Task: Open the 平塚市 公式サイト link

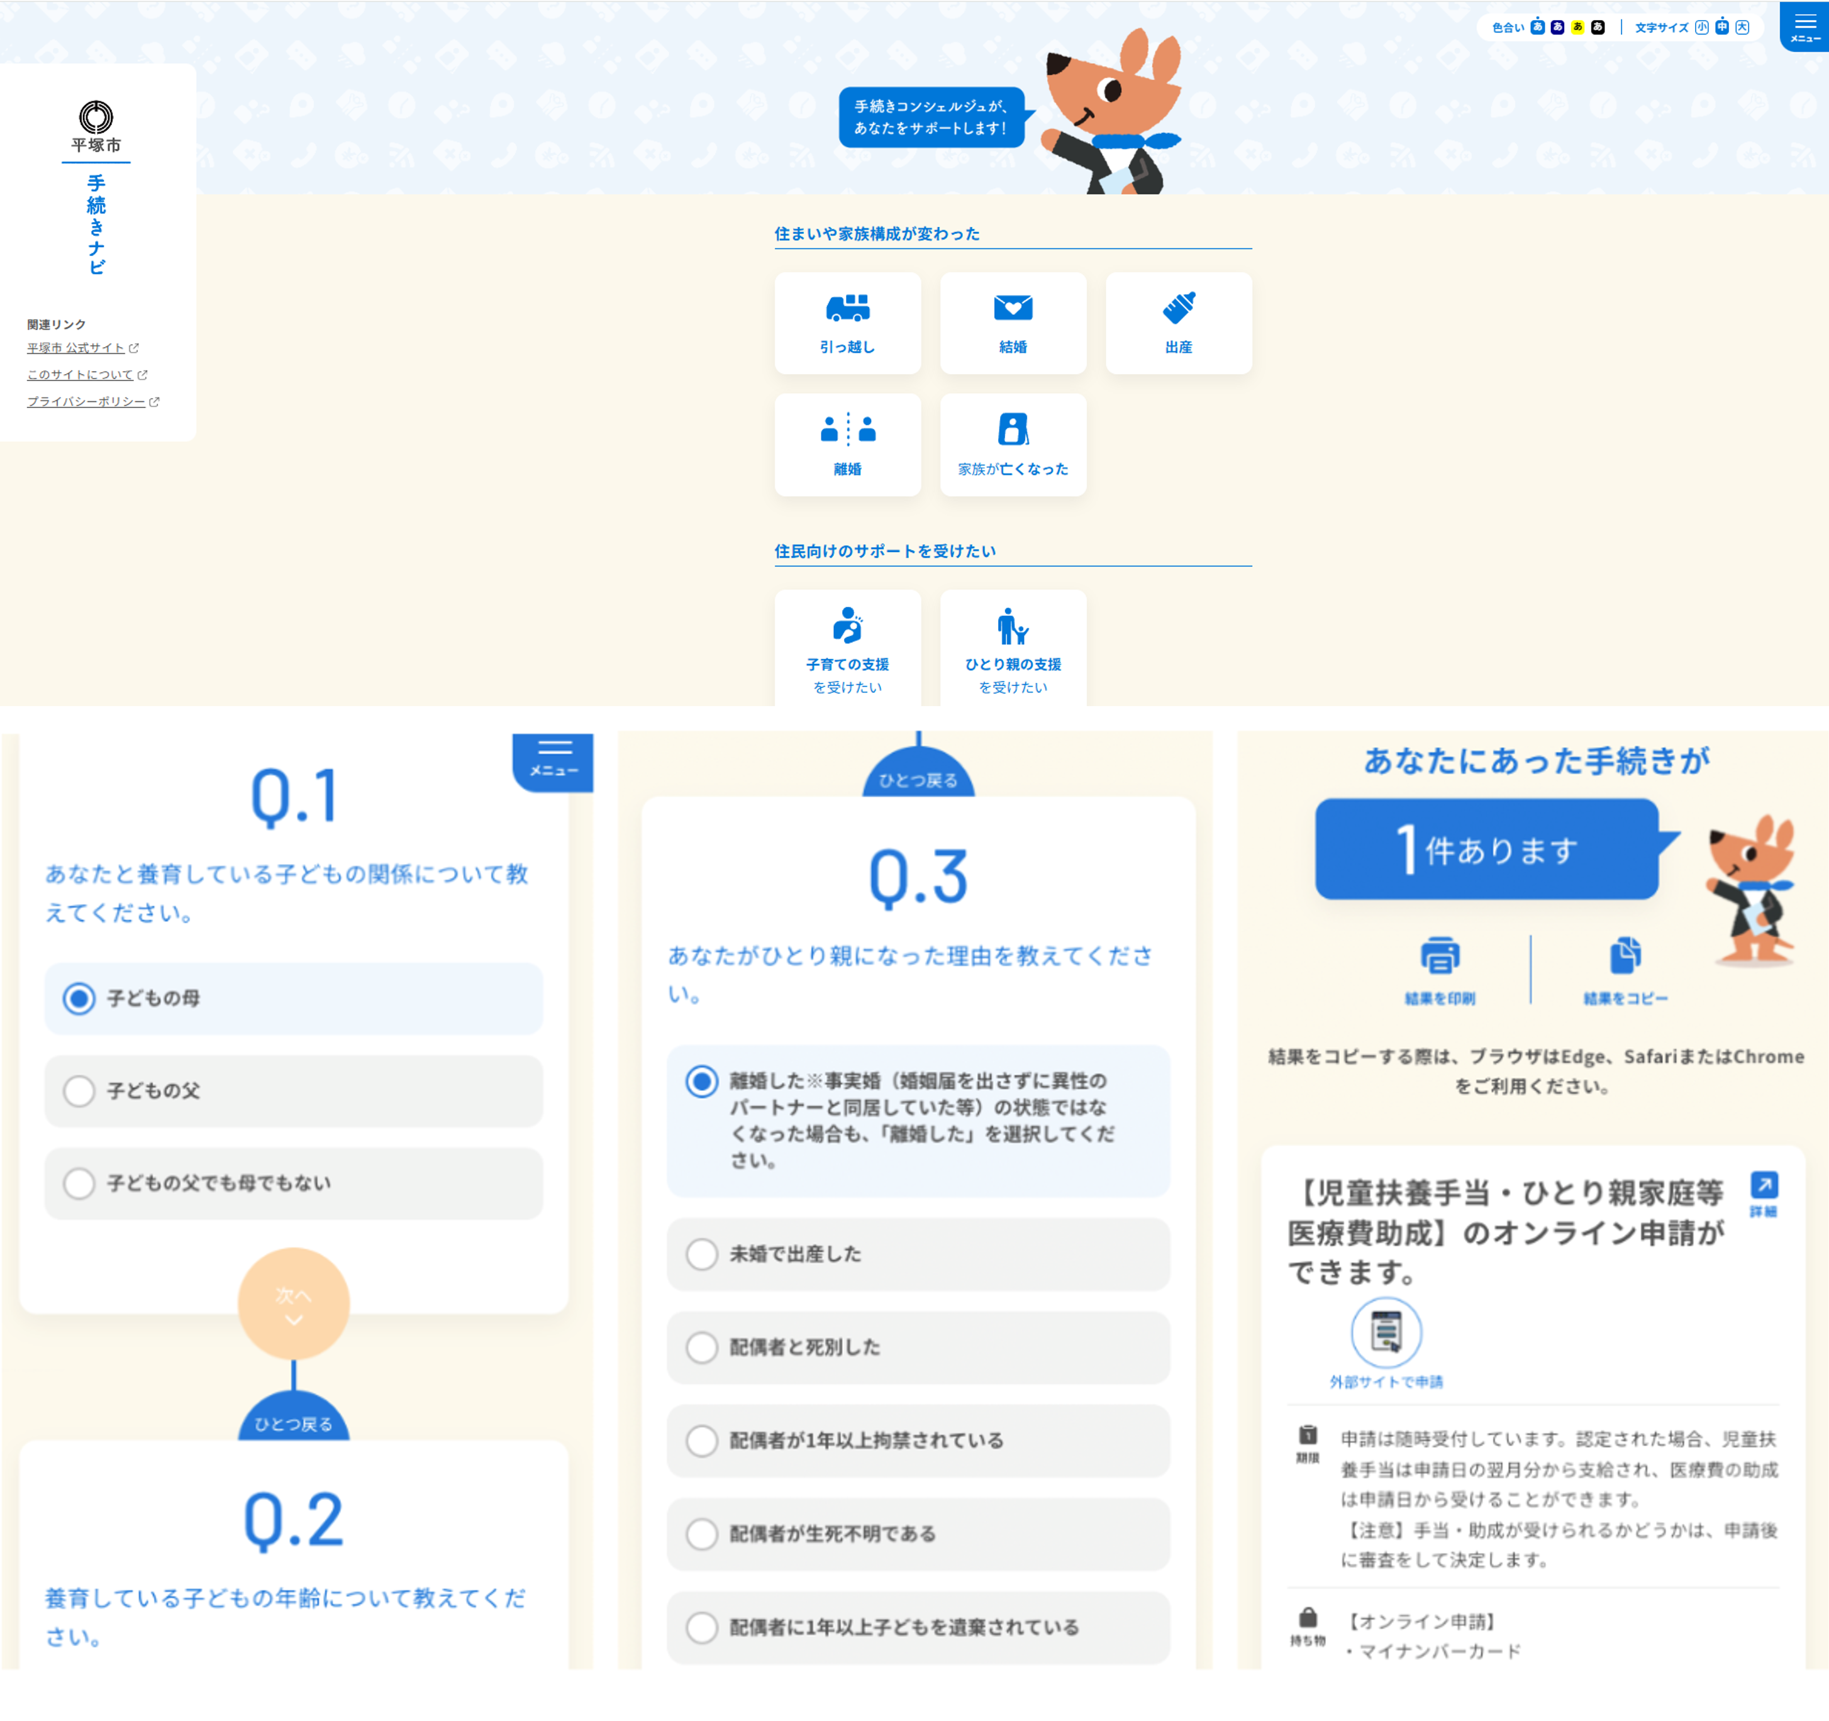Action: click(x=75, y=348)
